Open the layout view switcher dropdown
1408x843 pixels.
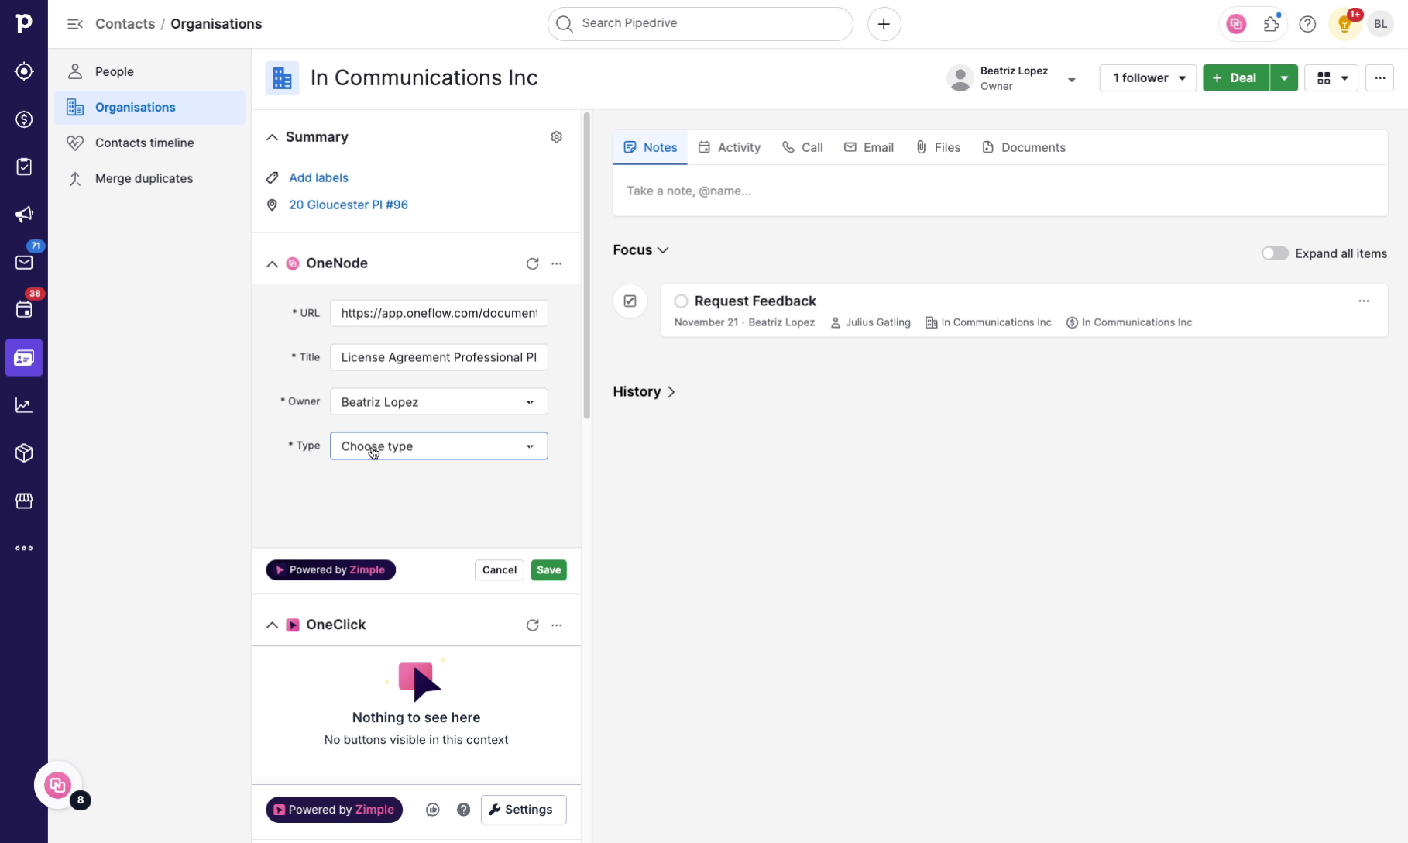pyautogui.click(x=1331, y=77)
